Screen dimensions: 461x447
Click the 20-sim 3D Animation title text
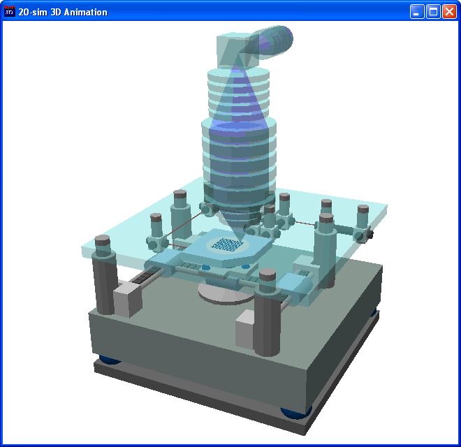pos(63,11)
